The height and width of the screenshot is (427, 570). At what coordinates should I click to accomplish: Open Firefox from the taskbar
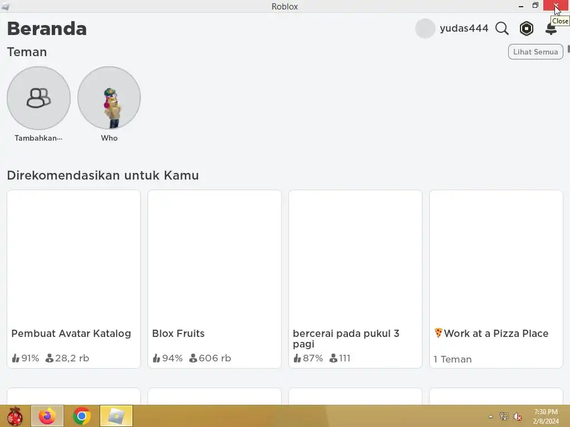pos(47,416)
